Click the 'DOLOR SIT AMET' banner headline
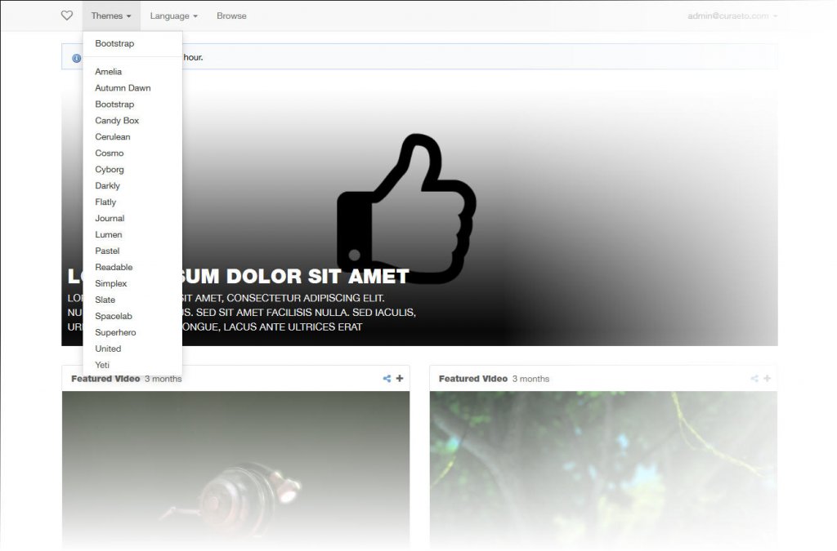Screen dimensions: 837x551 [x=318, y=277]
